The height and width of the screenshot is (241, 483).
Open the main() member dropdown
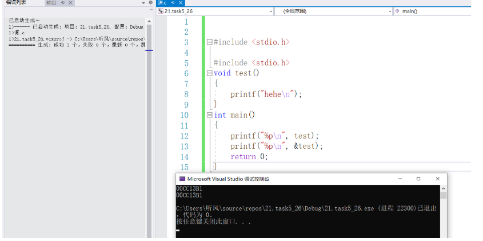[433, 11]
